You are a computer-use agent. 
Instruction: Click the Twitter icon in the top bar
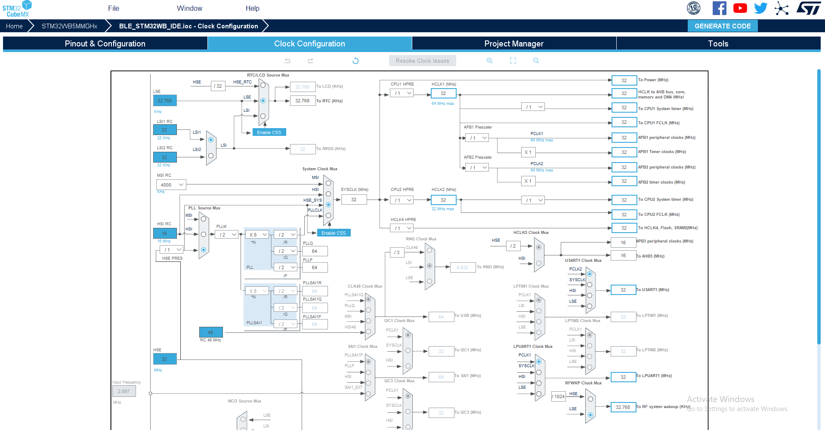760,8
